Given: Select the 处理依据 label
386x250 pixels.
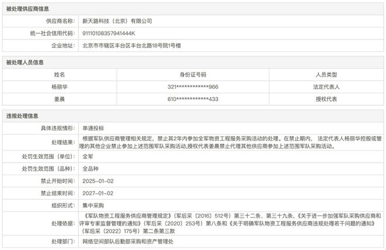Looking at the screenshot, I should click(x=63, y=224).
